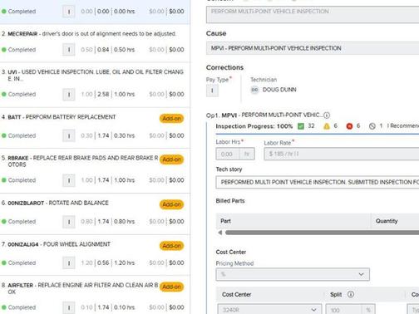Click the DD avatar beside DOUG DUNN
Screen dimensions: 419x314
tap(254, 90)
